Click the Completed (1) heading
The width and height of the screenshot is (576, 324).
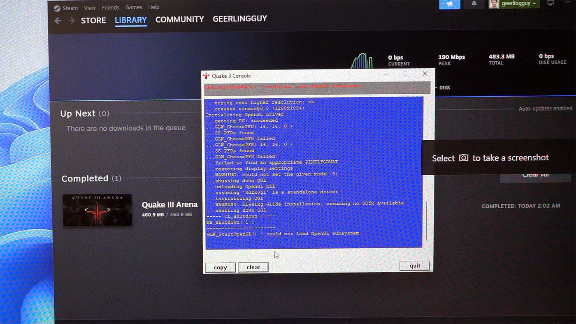[x=91, y=178]
